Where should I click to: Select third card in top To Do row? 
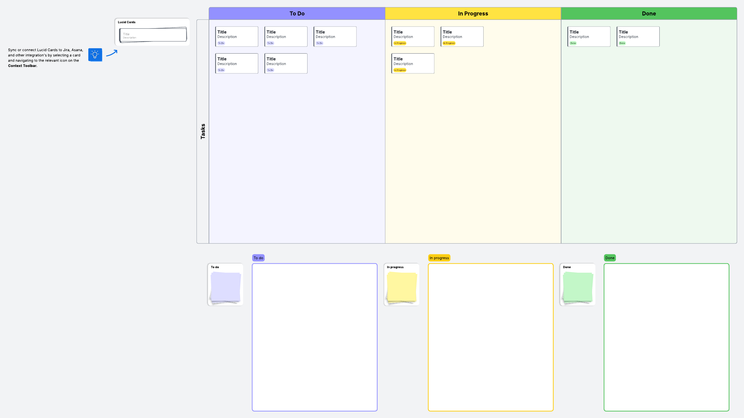335,36
